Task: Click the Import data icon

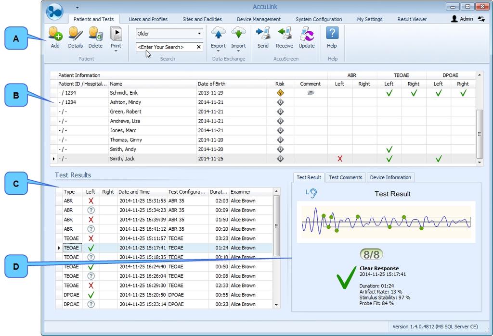Action: point(238,34)
